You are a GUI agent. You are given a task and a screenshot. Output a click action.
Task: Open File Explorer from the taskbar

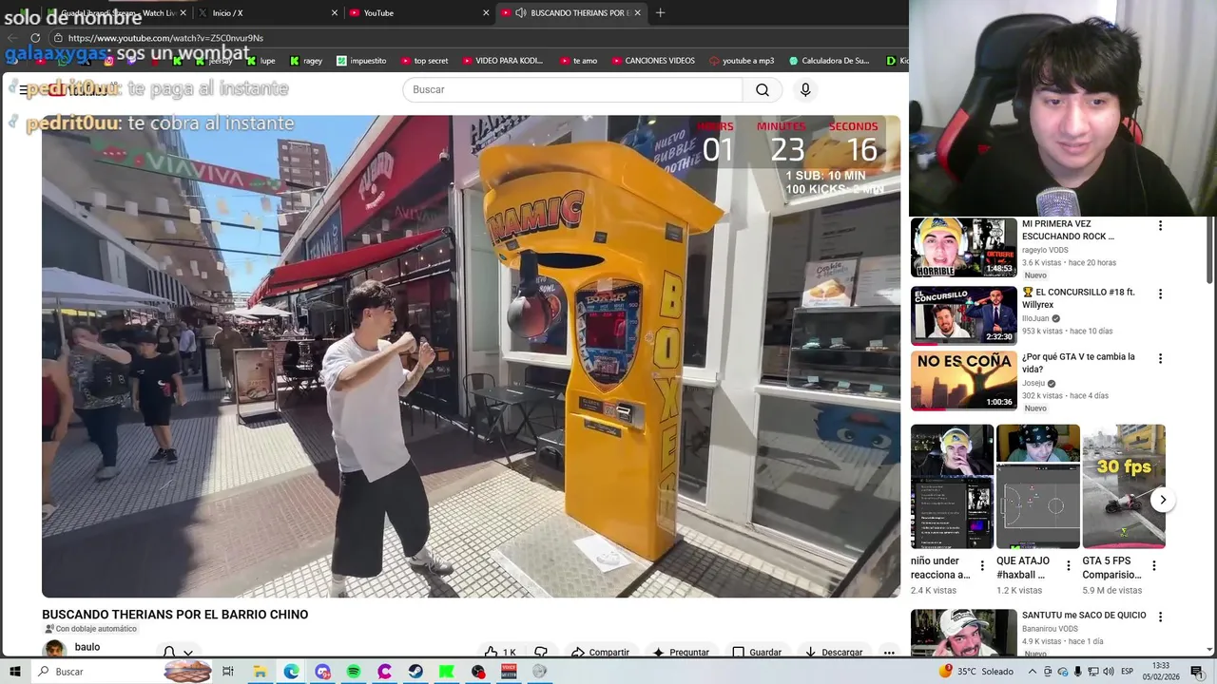pyautogui.click(x=260, y=672)
